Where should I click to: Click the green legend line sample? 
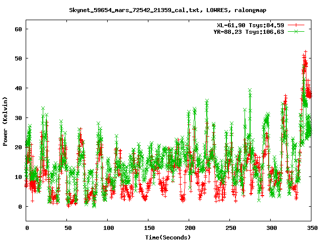coord(296,31)
